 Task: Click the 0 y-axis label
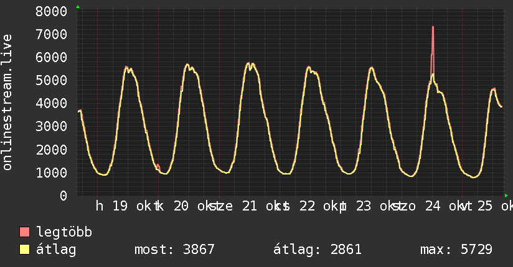click(x=64, y=196)
